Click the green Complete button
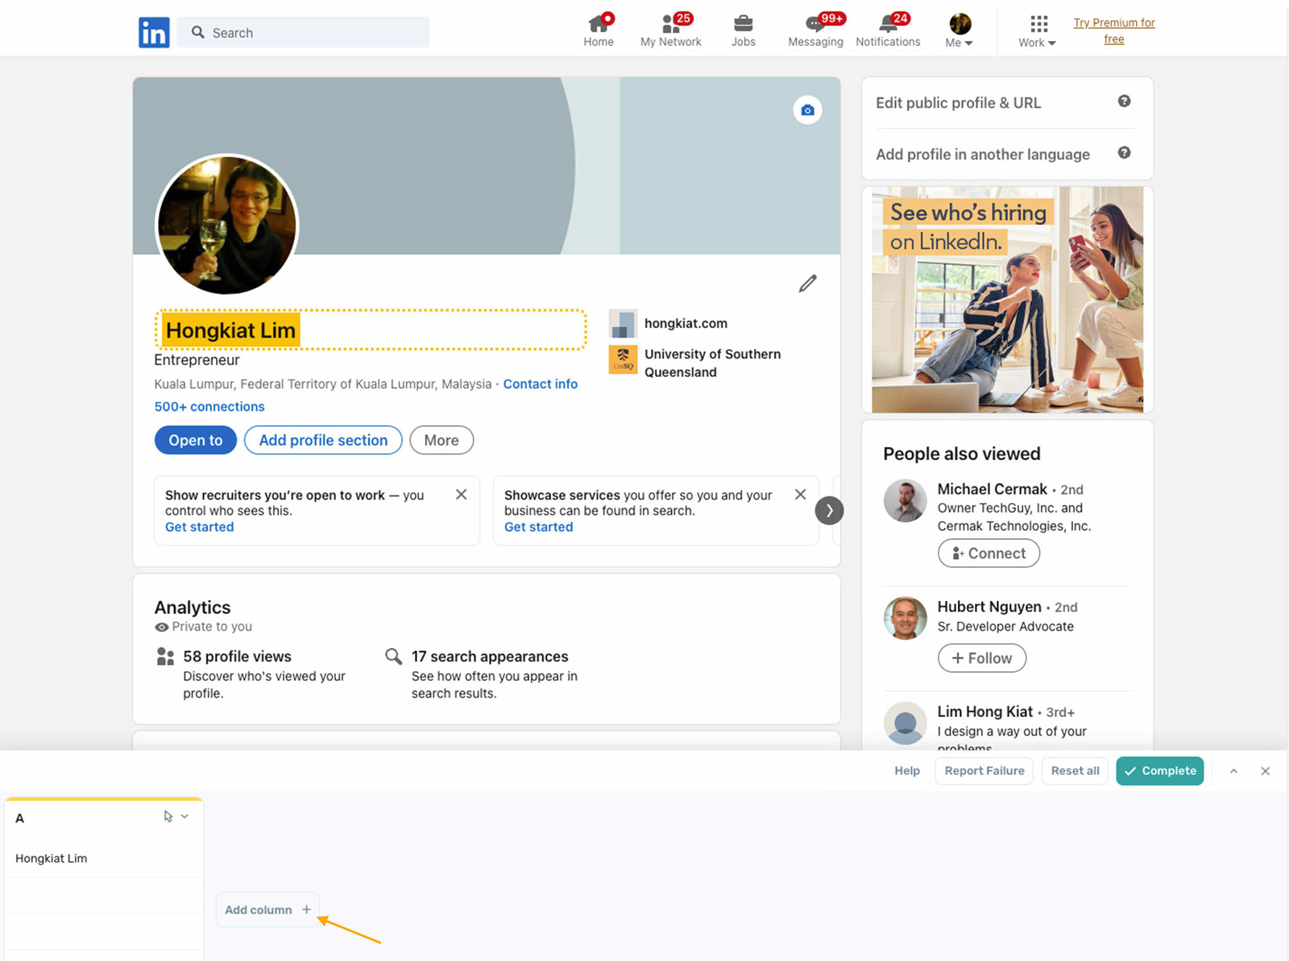The height and width of the screenshot is (961, 1289). coord(1159,771)
